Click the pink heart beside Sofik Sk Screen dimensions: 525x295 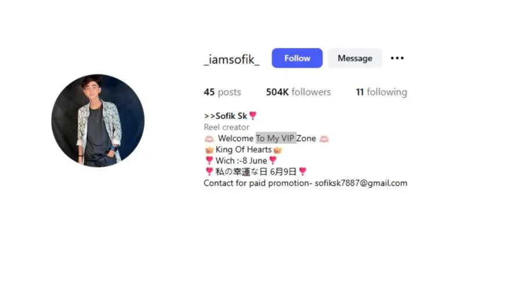pos(253,116)
